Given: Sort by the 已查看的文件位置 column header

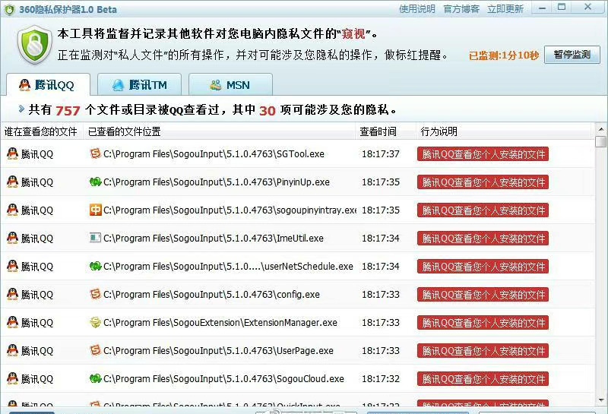Looking at the screenshot, I should [x=219, y=131].
